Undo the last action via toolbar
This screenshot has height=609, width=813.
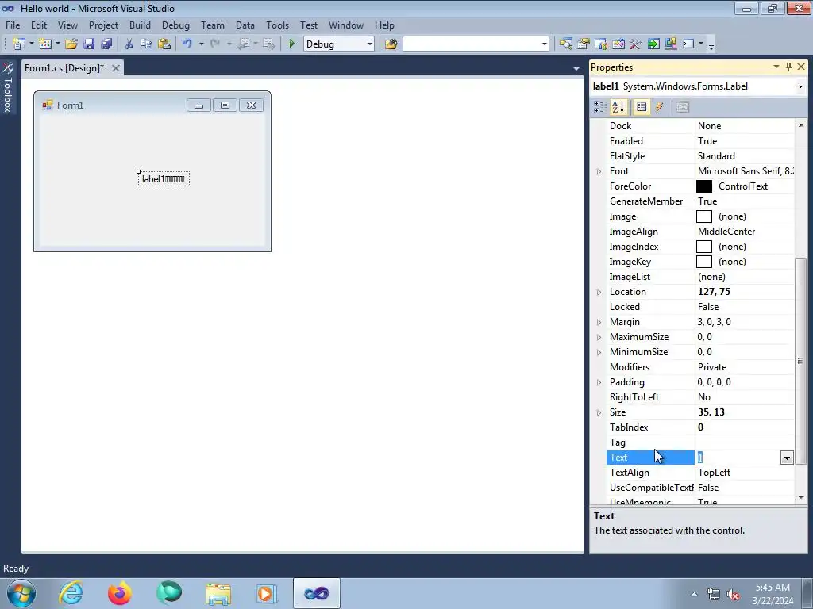click(x=187, y=44)
